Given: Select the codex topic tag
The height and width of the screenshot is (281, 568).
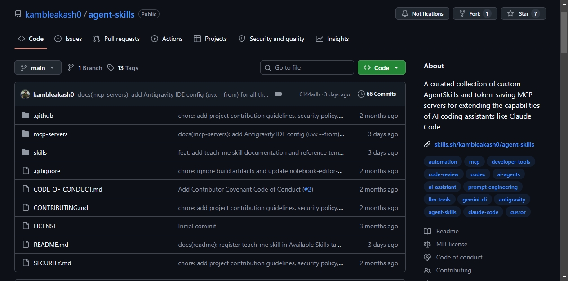Looking at the screenshot, I should (x=478, y=174).
